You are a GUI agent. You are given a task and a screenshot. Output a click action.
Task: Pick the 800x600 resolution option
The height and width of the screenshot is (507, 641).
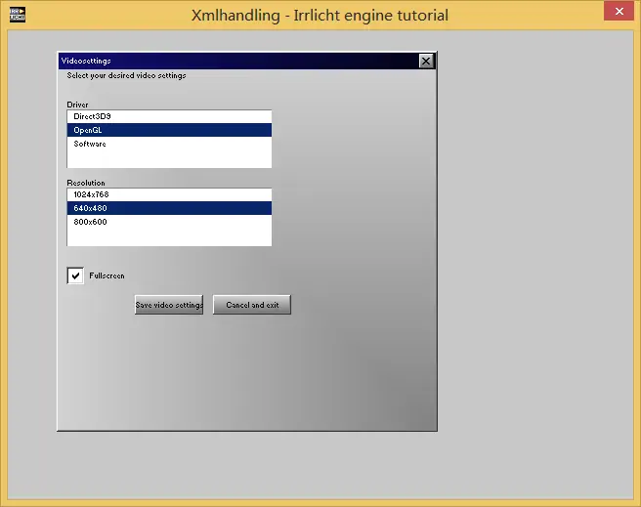click(90, 222)
